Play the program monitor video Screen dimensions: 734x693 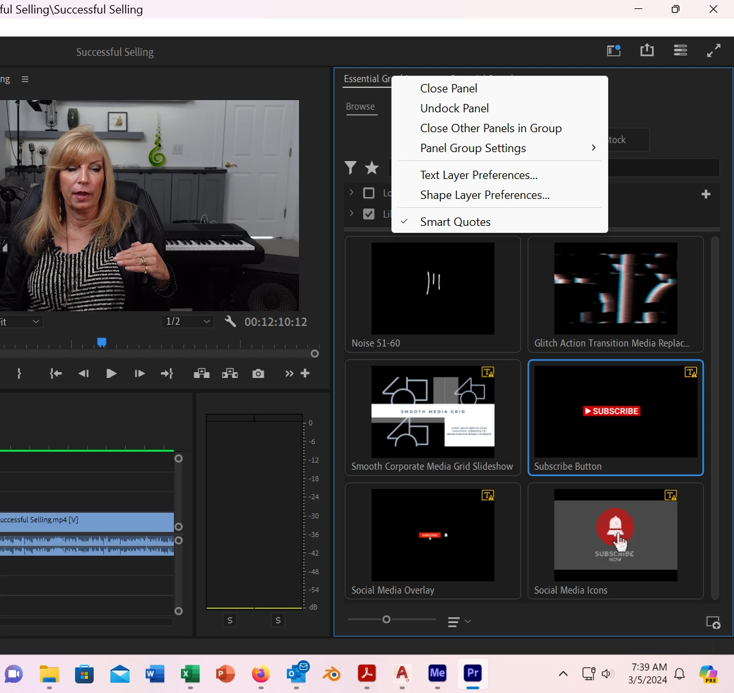(111, 373)
